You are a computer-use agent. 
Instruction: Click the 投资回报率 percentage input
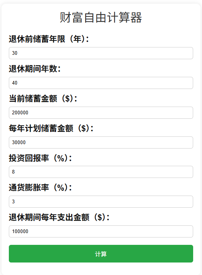tap(101, 172)
